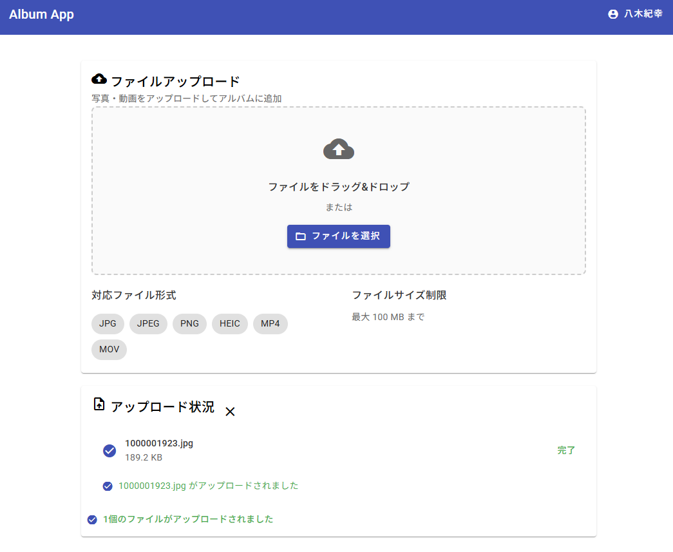Click the Album App title
This screenshot has height=552, width=673.
(x=41, y=14)
